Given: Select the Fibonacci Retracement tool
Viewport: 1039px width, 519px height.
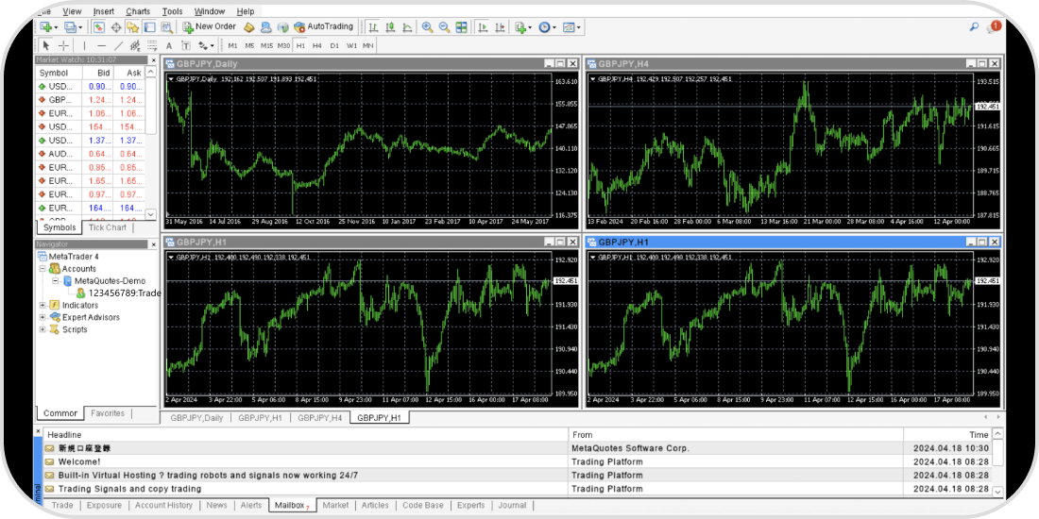Looking at the screenshot, I should 152,45.
